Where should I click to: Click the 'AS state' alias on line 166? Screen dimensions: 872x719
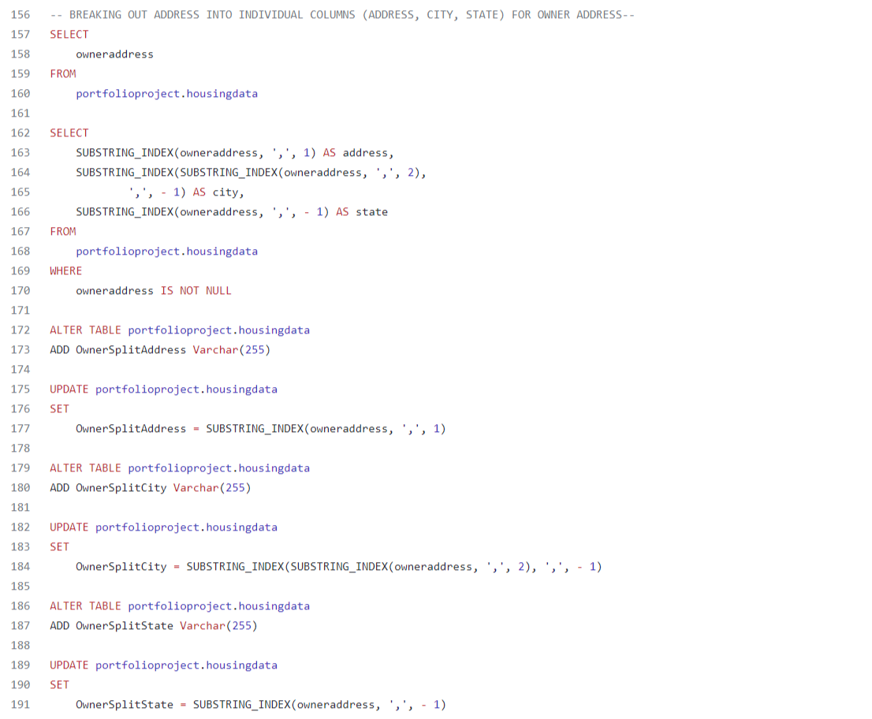[x=362, y=212]
